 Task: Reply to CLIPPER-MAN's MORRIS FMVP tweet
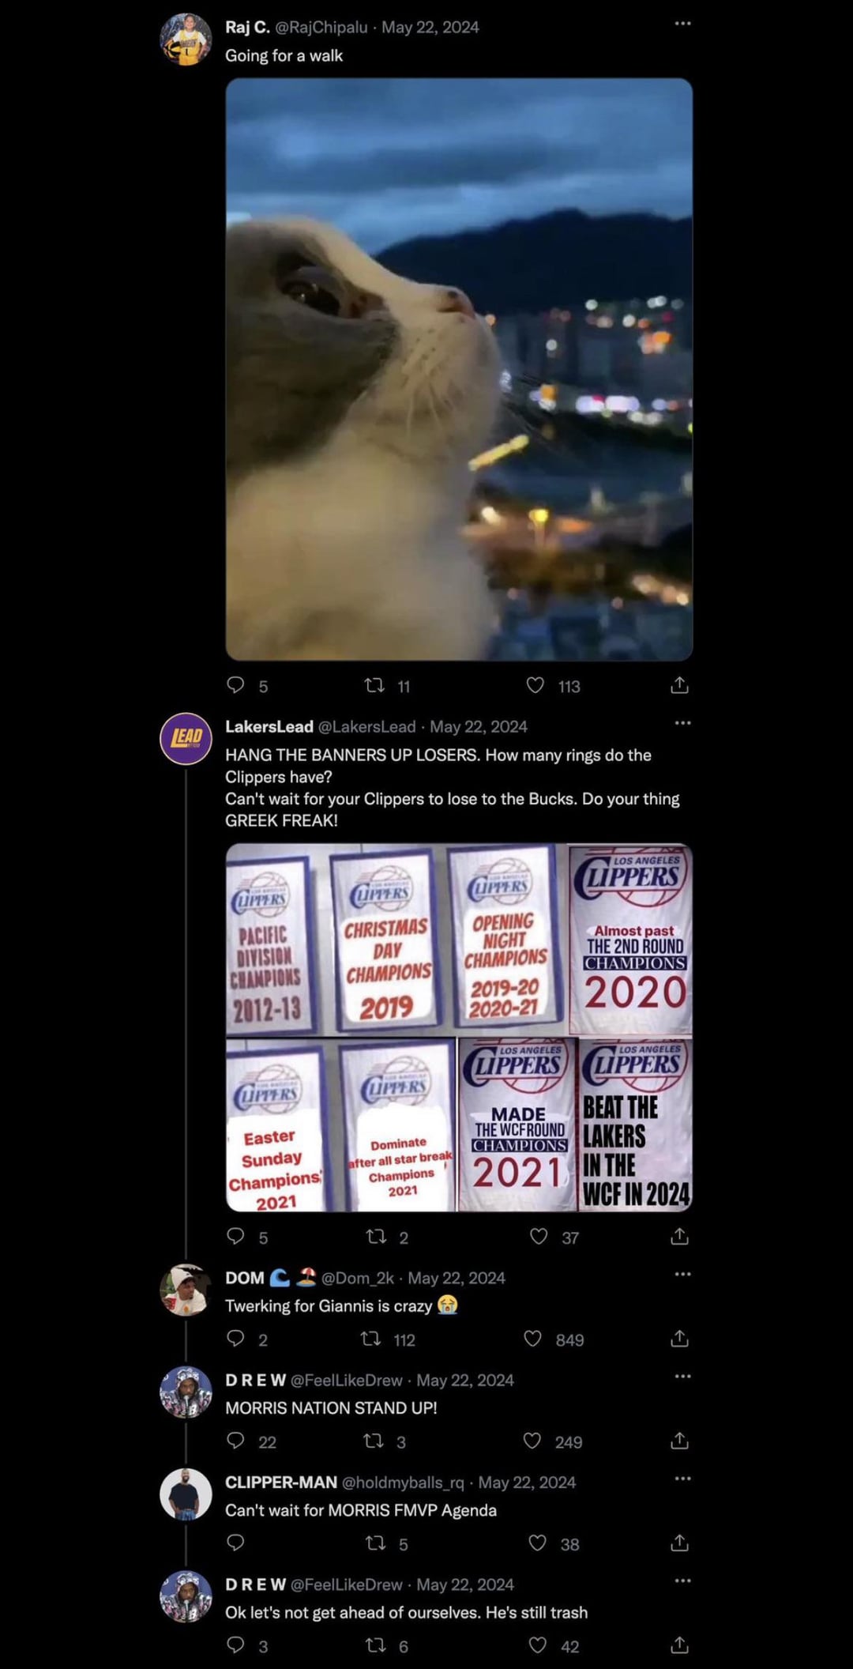point(235,1543)
